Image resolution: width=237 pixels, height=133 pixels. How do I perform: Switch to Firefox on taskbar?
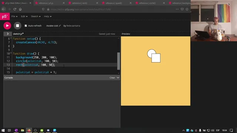pyautogui.click(x=29, y=130)
